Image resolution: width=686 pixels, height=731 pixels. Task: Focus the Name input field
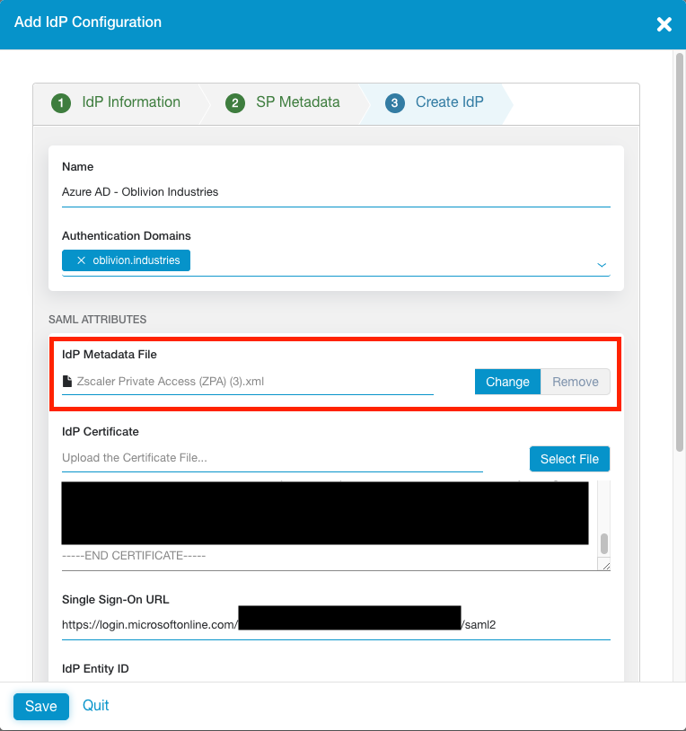(x=336, y=192)
